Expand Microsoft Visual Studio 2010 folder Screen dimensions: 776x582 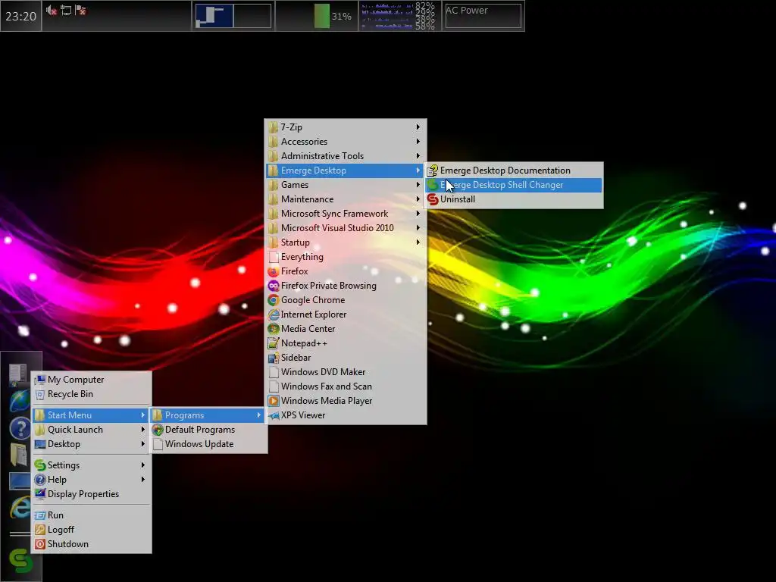click(346, 227)
